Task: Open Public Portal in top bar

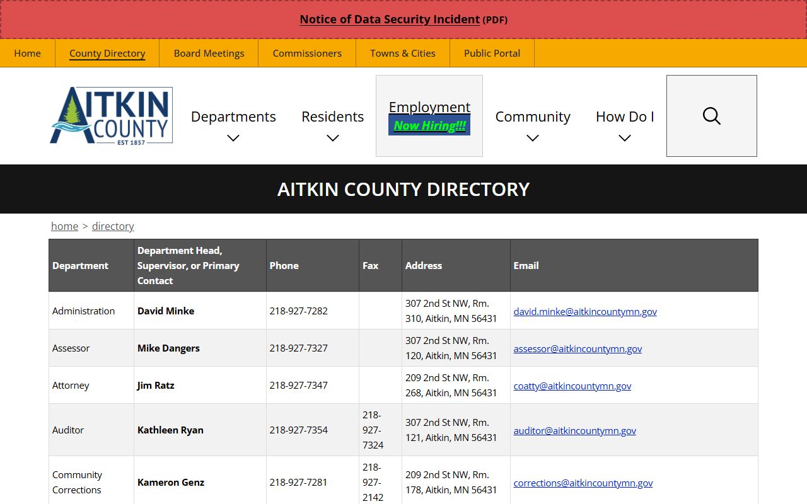Action: [492, 53]
